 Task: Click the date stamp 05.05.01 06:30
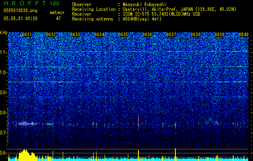click(21, 19)
